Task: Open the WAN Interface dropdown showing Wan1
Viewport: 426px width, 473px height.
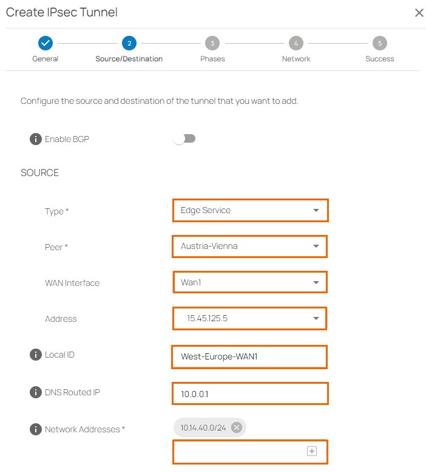Action: [249, 282]
